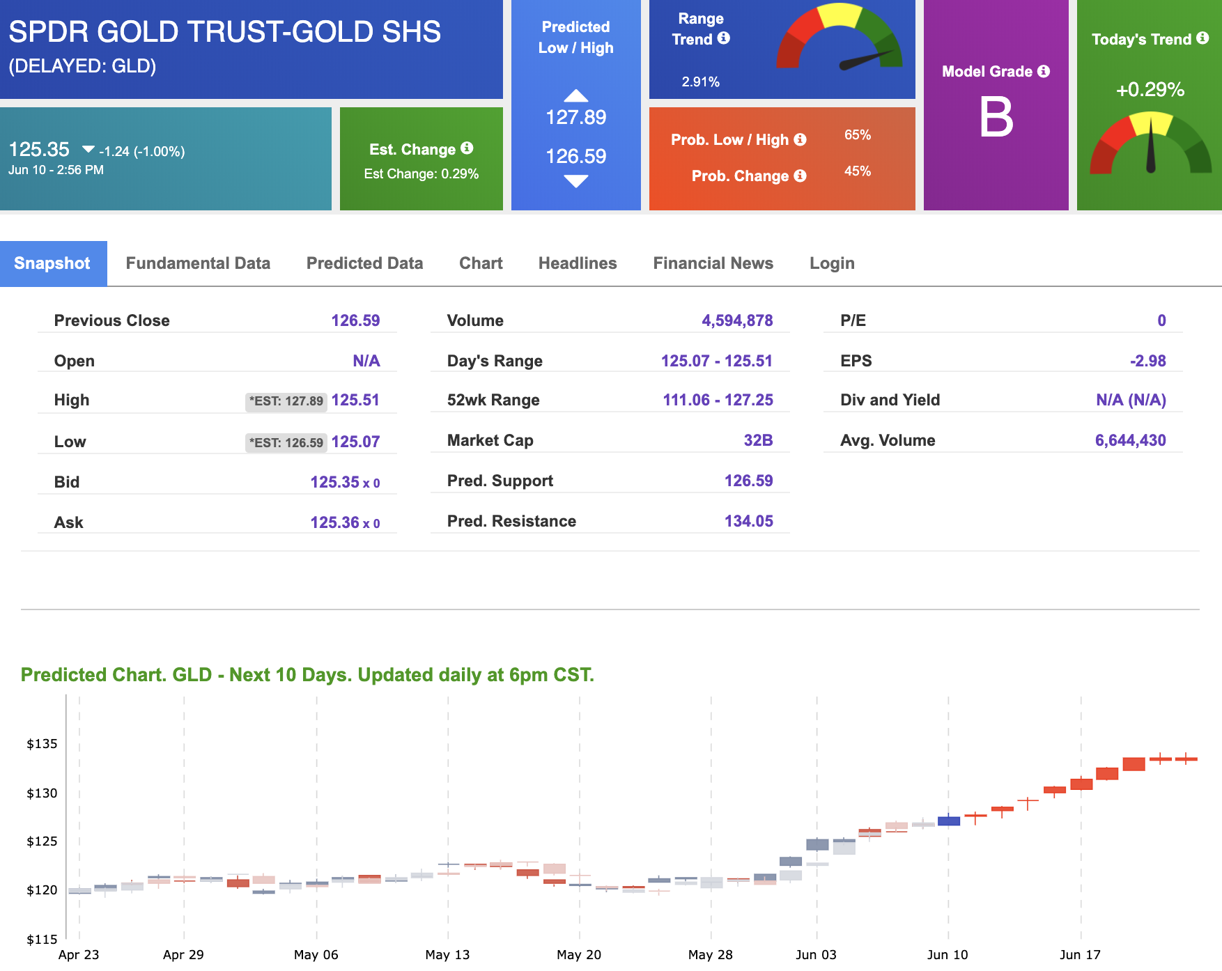The image size is (1222, 971).
Task: Switch to the Fundamental Data tab
Action: pos(198,263)
